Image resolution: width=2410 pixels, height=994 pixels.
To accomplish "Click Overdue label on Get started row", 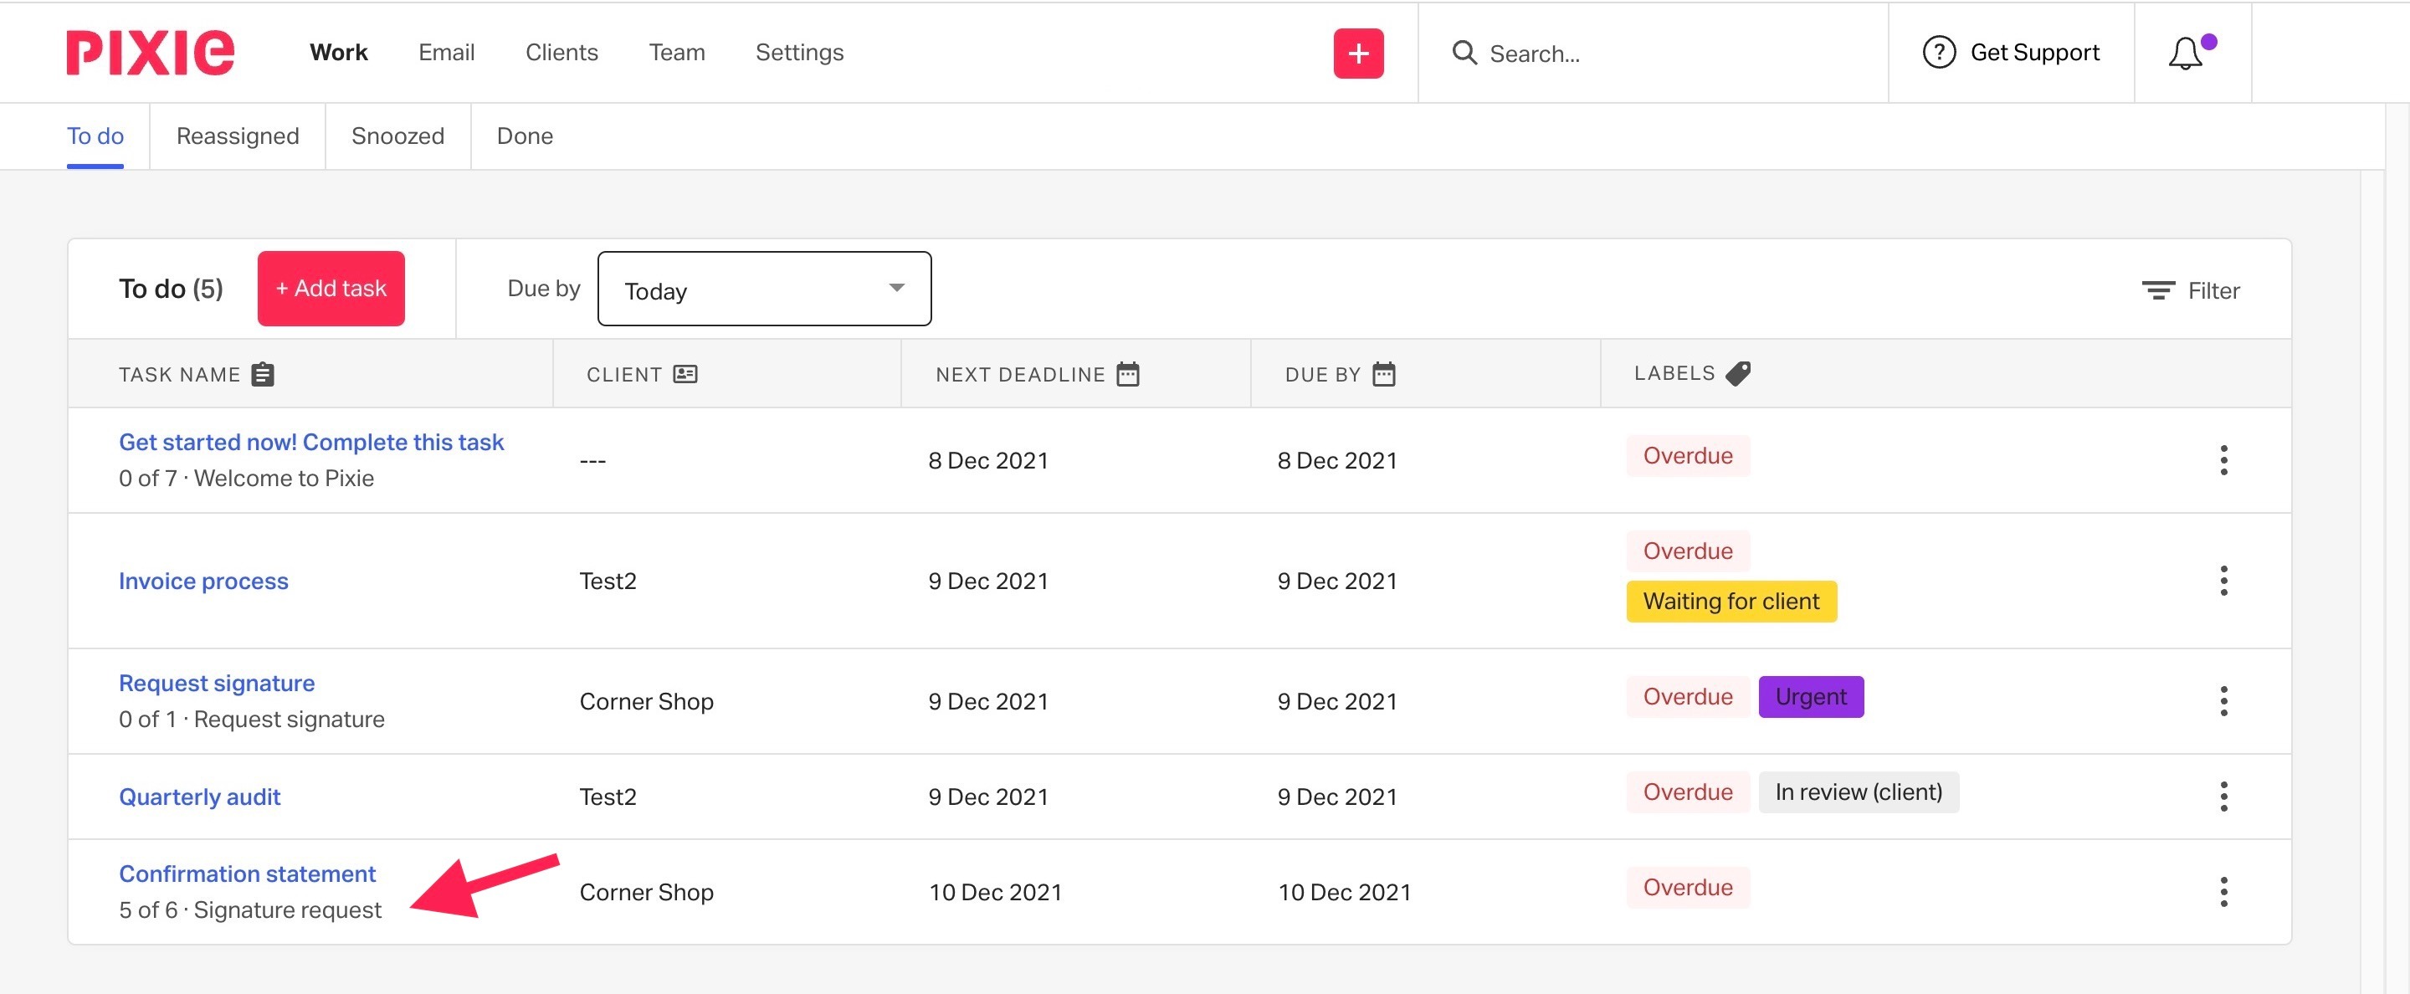I will 1688,456.
